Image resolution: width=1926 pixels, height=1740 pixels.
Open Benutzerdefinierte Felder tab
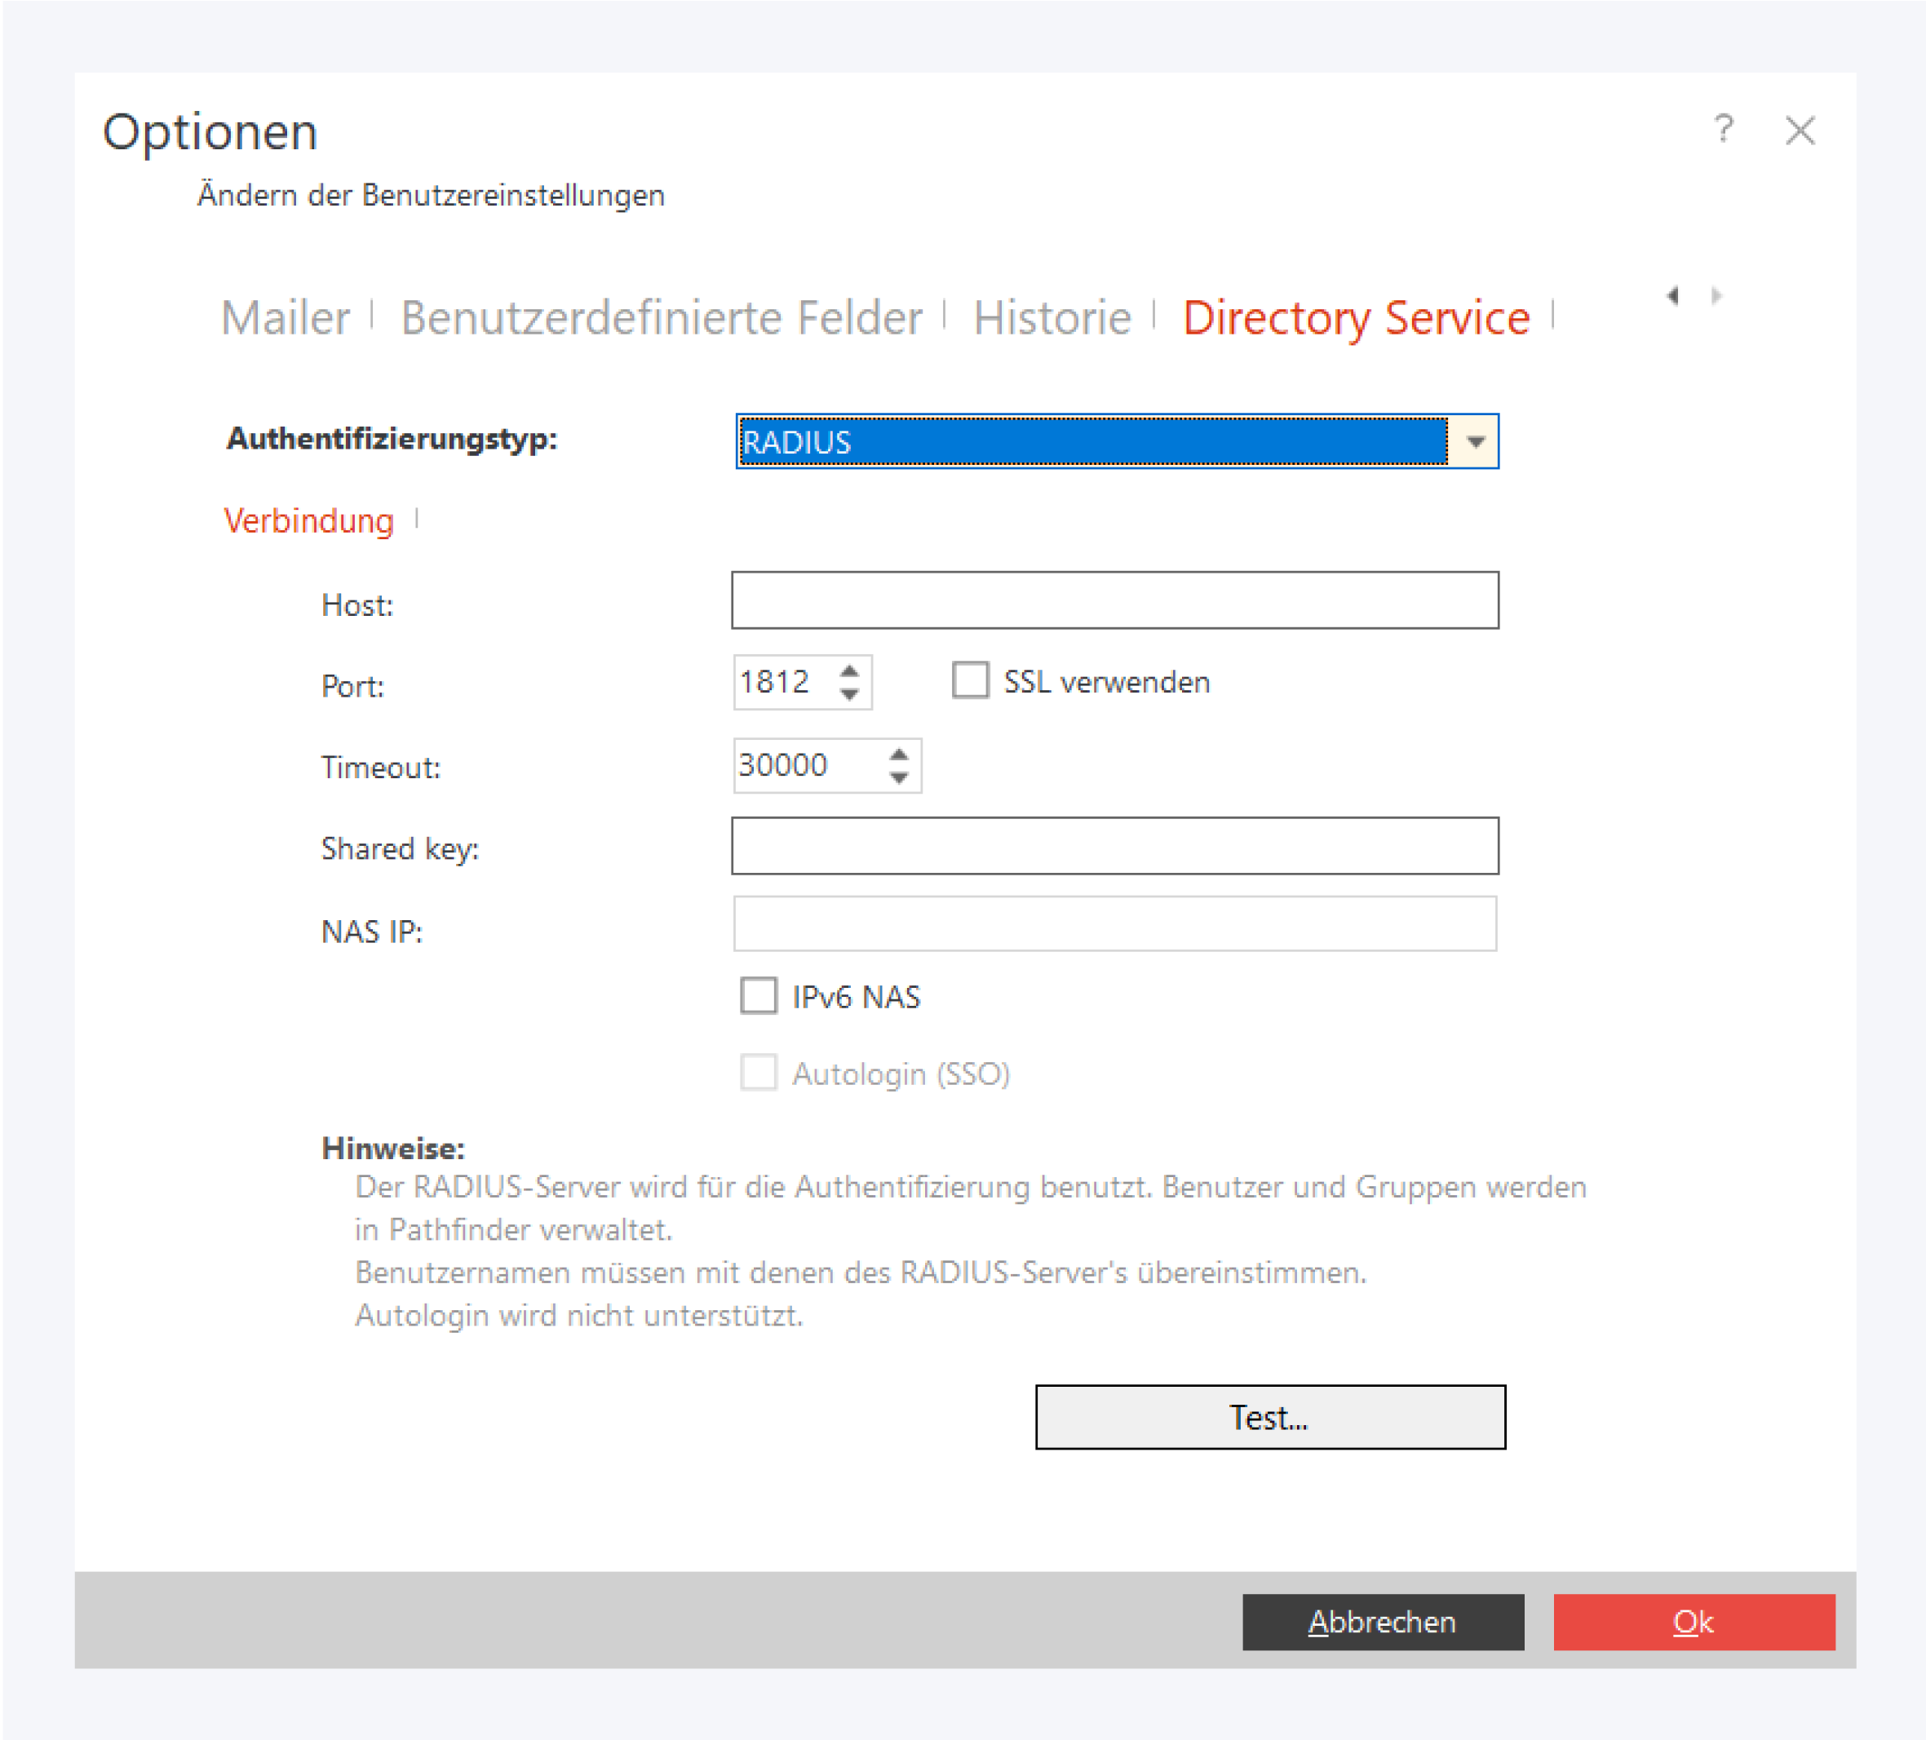[x=661, y=317]
